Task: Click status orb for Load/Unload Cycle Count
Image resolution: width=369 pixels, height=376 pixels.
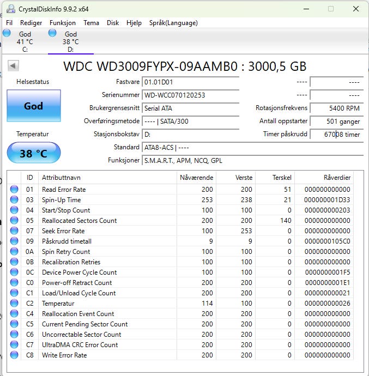Action: [x=14, y=293]
